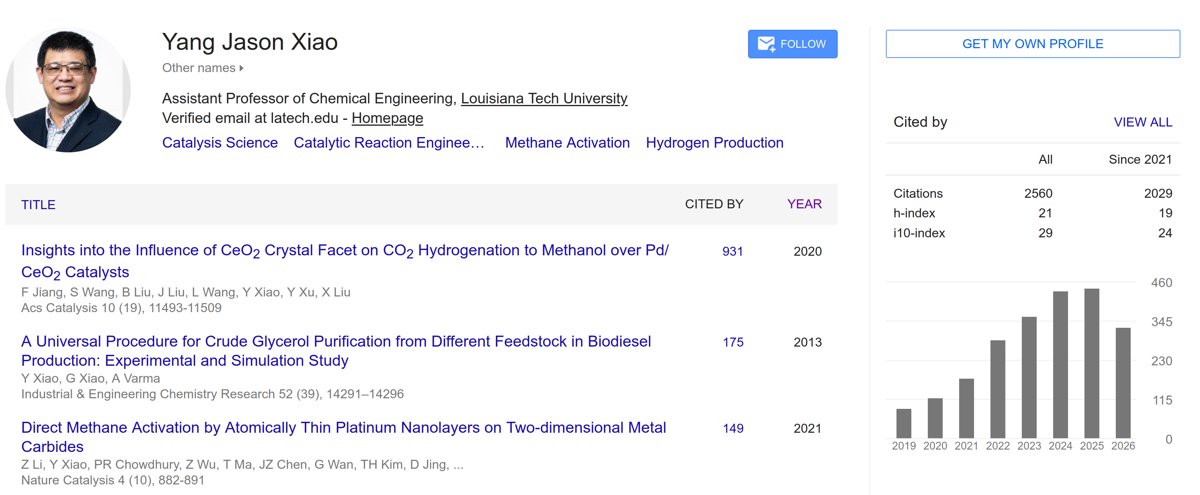Expand the Other names disclosure arrow
1200x495 pixels.
point(241,68)
